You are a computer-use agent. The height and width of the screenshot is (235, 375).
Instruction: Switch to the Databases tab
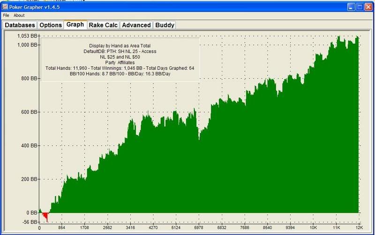click(20, 25)
